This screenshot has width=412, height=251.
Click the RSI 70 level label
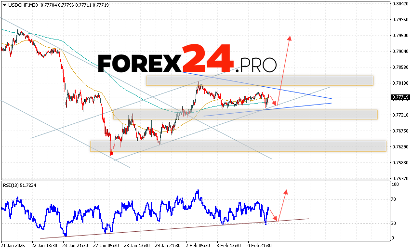(x=394, y=198)
